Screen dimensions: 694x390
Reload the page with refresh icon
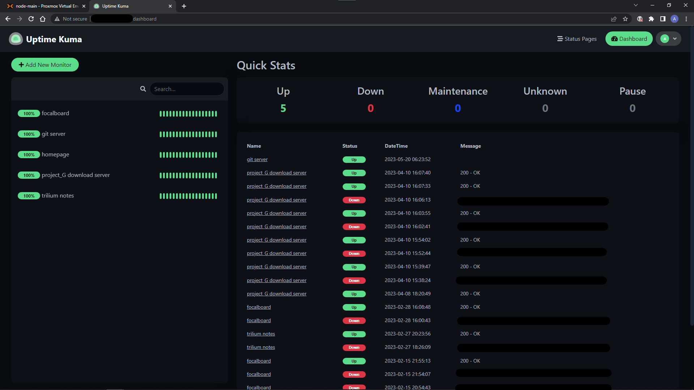(31, 19)
